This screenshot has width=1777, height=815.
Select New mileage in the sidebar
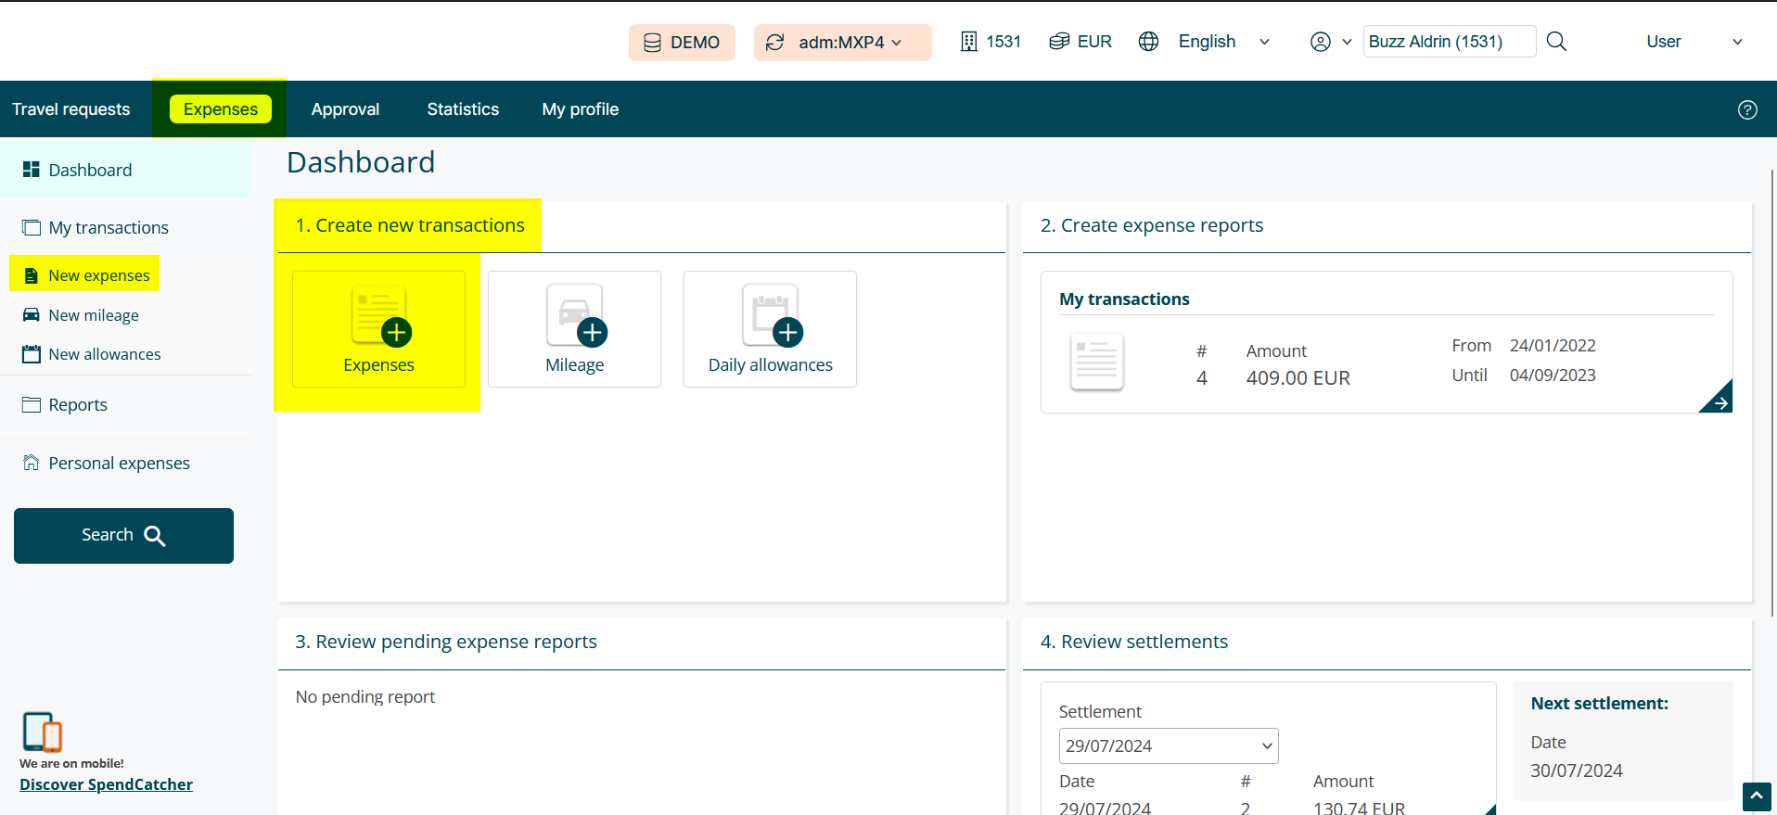pos(93,315)
